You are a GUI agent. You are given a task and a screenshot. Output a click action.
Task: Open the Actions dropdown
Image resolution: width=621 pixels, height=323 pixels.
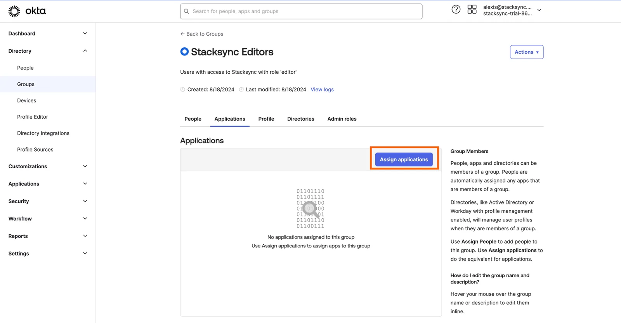pyautogui.click(x=526, y=52)
